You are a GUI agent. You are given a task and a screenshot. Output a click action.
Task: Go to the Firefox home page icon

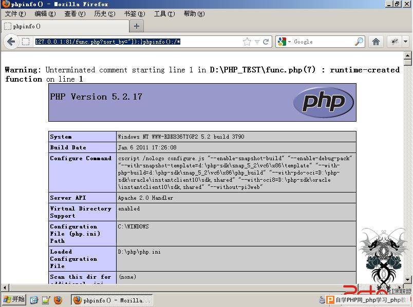(x=376, y=42)
